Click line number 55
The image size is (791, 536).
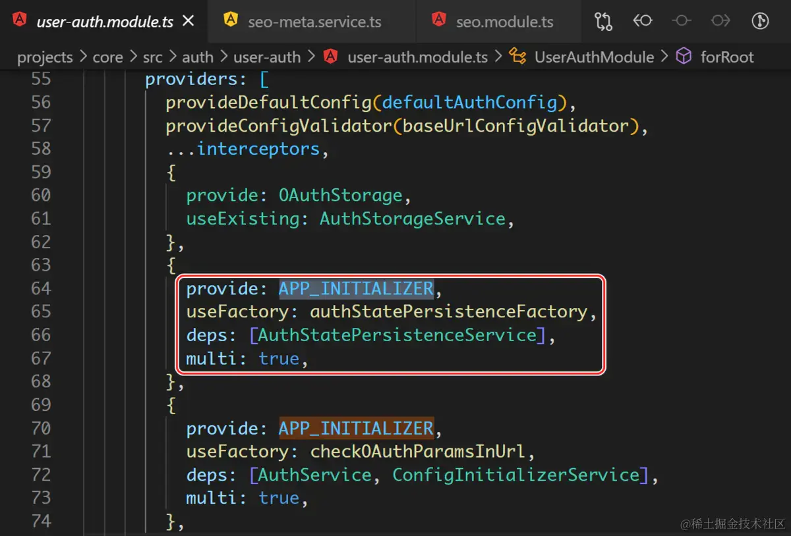41,79
